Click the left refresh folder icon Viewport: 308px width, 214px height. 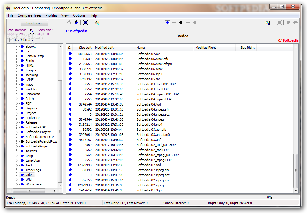[x=76, y=23]
